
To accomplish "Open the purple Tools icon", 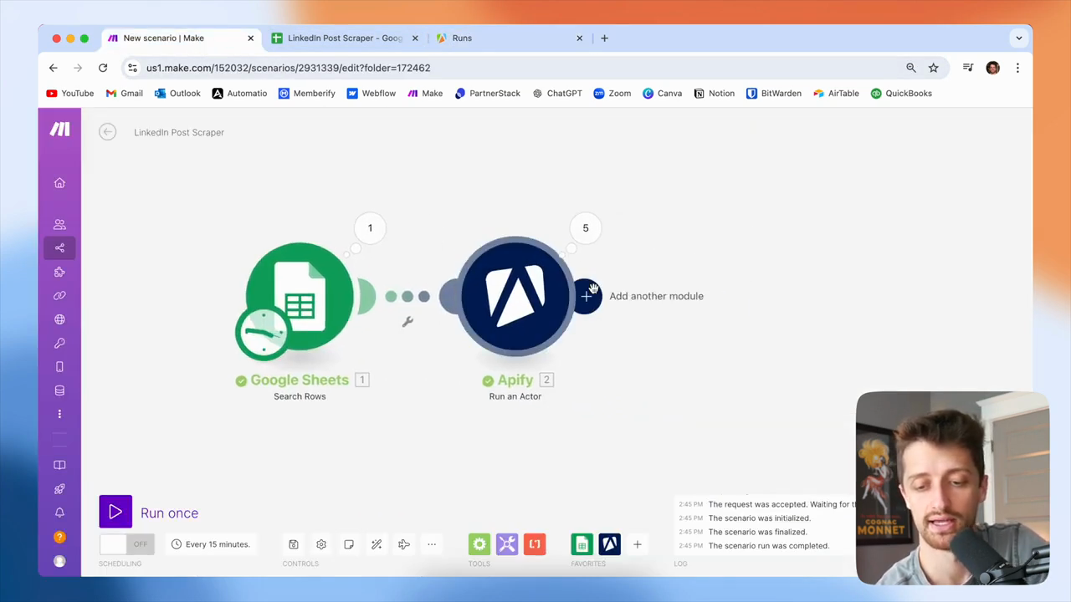I will click(507, 544).
